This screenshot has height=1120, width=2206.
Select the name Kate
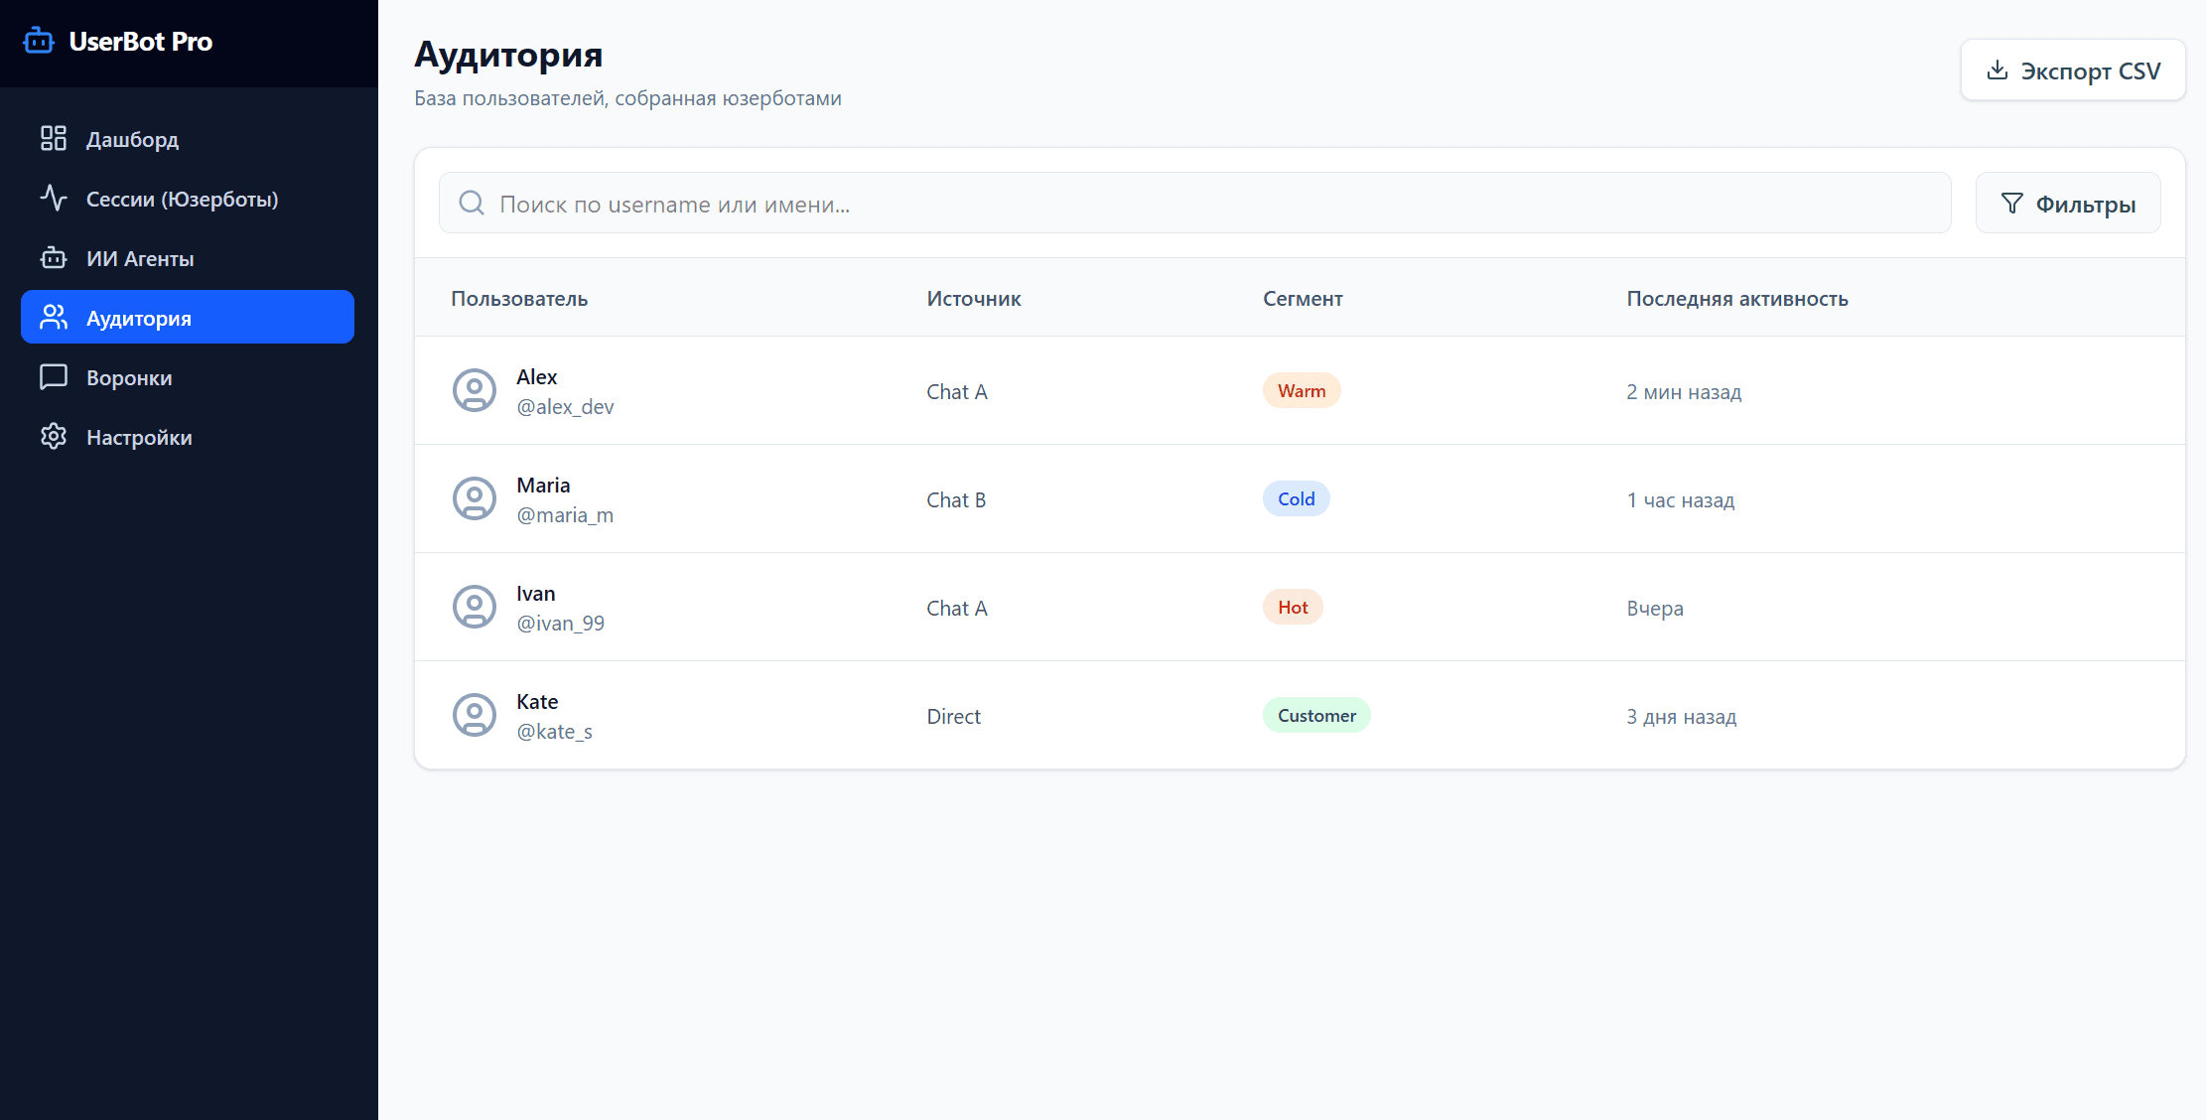point(537,701)
